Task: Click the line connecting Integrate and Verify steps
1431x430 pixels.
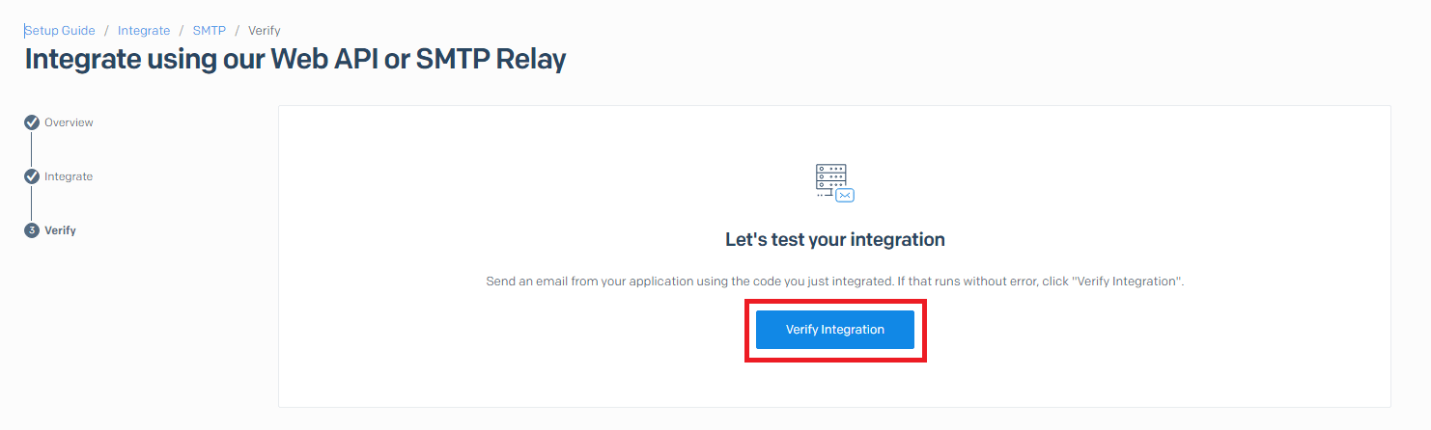Action: click(32, 203)
